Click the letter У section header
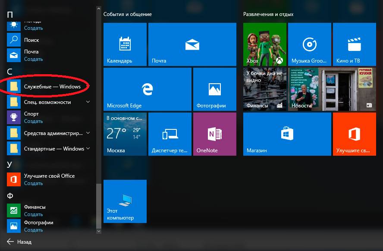This screenshot has height=251, width=383. pyautogui.click(x=9, y=164)
